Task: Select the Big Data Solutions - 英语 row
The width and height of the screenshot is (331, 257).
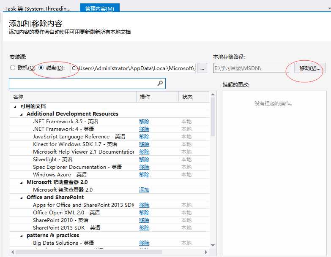Action: coord(110,243)
